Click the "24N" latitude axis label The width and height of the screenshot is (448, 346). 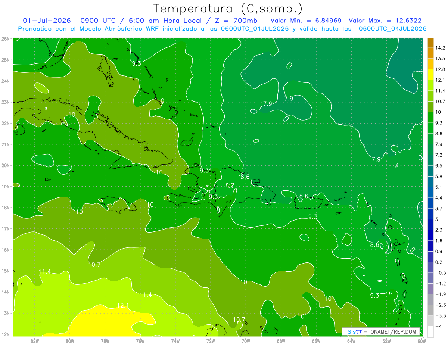[5, 81]
